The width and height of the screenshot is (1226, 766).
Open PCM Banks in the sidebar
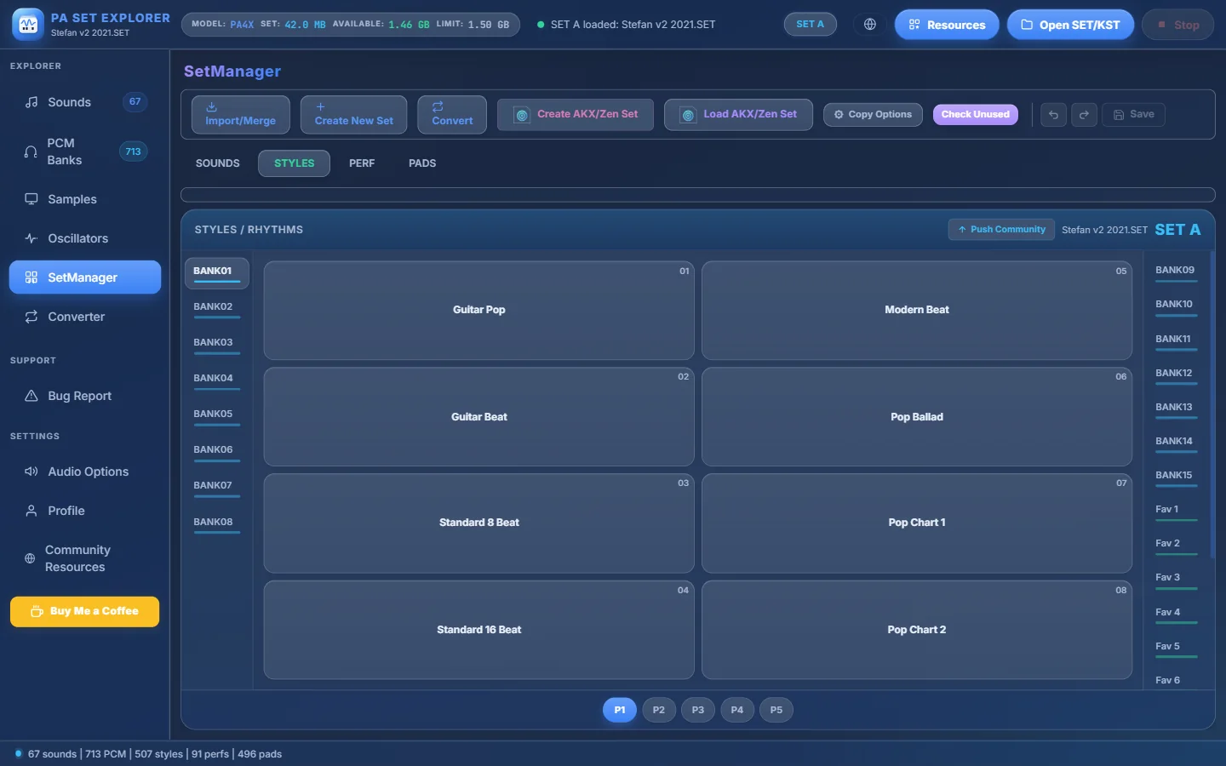click(x=85, y=151)
